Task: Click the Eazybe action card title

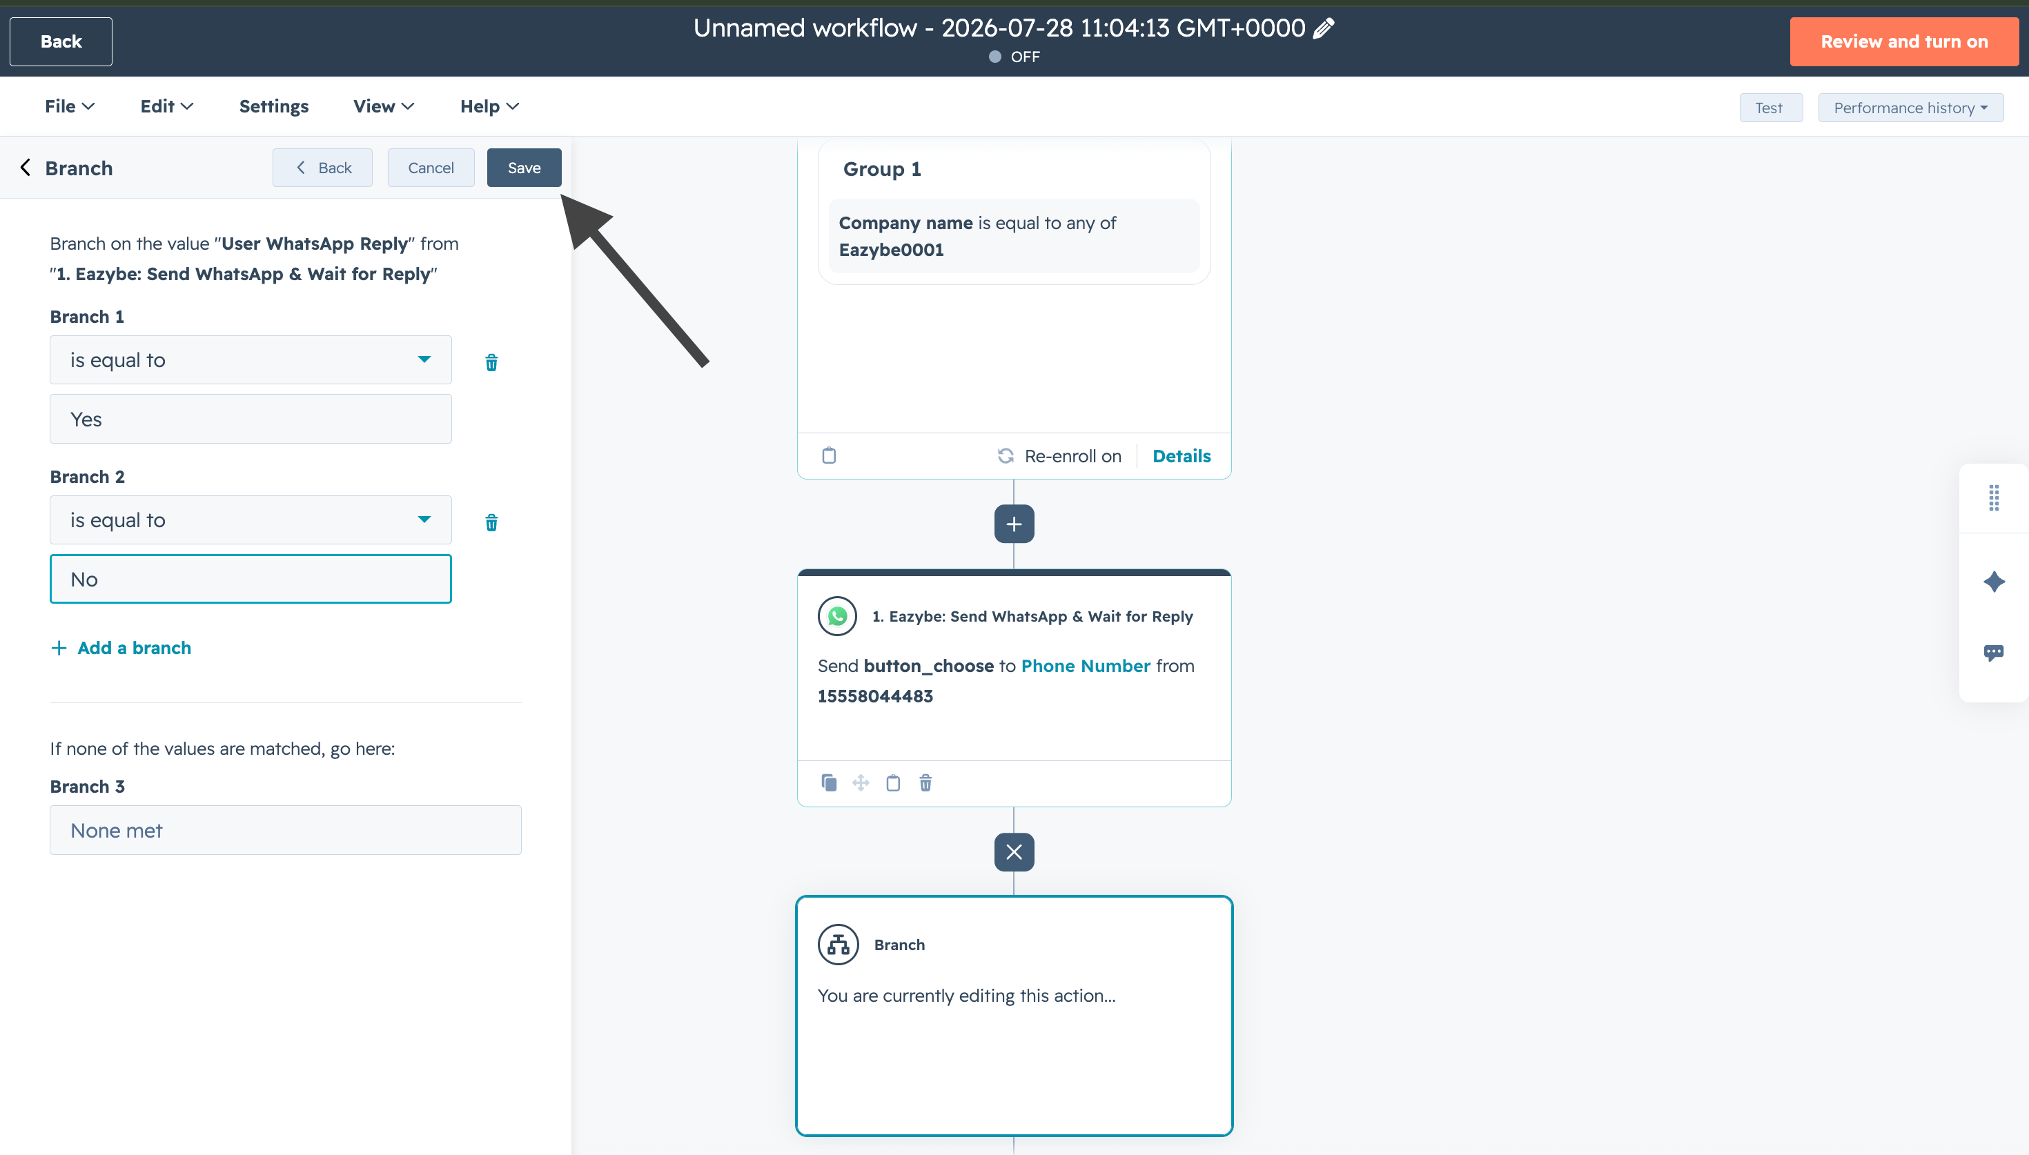Action: click(1032, 616)
